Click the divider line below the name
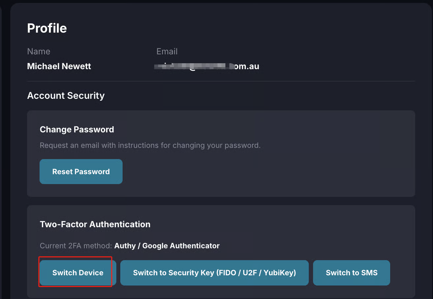This screenshot has width=433, height=299. point(221,81)
